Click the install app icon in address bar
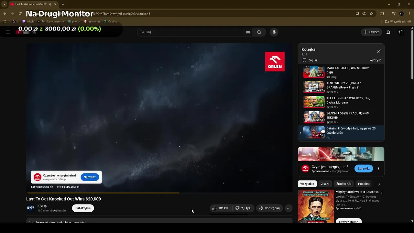This screenshot has width=414, height=233. tap(357, 14)
